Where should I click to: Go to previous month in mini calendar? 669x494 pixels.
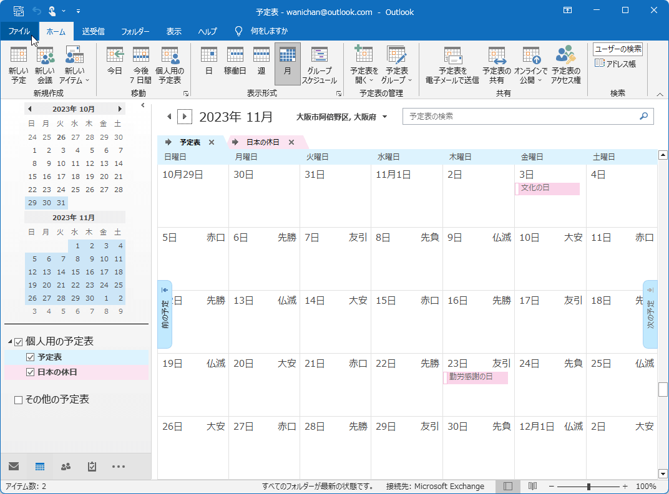click(29, 109)
